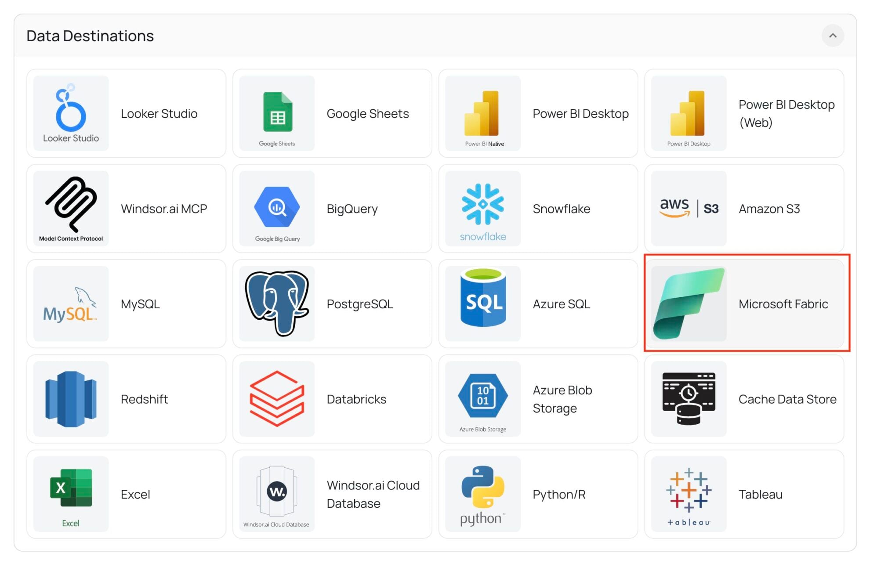The height and width of the screenshot is (578, 870).
Task: Open the Google Sheets destination
Action: coord(333,113)
